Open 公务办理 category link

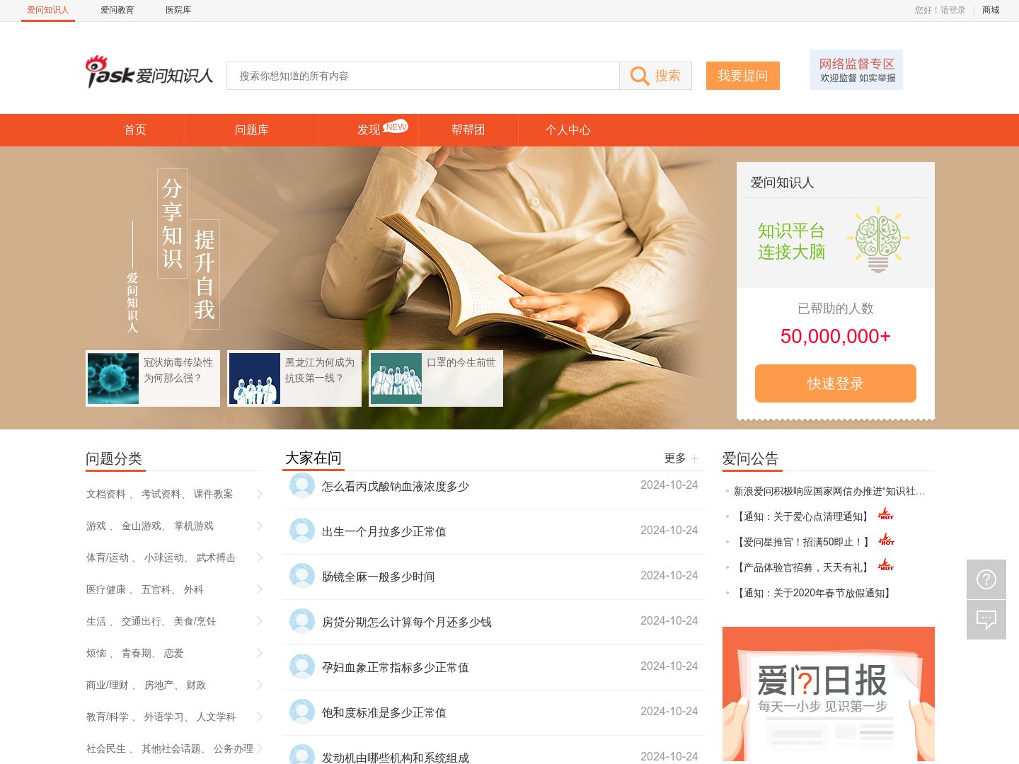pos(234,748)
